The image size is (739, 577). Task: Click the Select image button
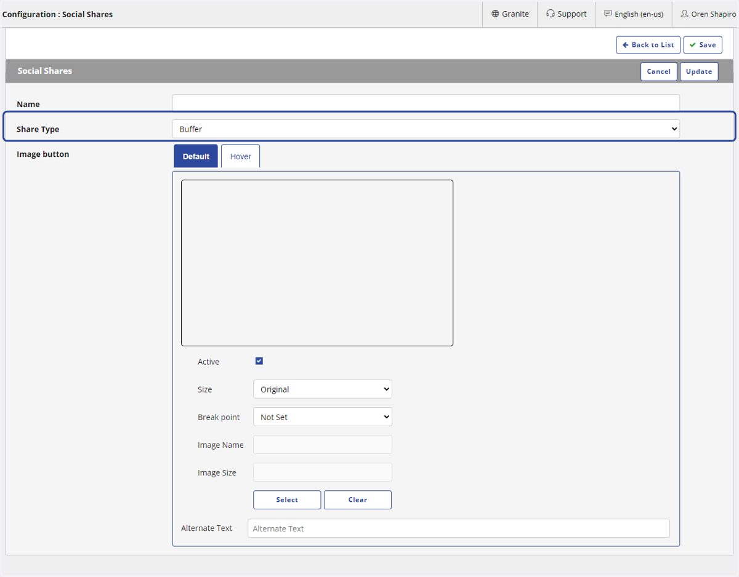coord(287,499)
